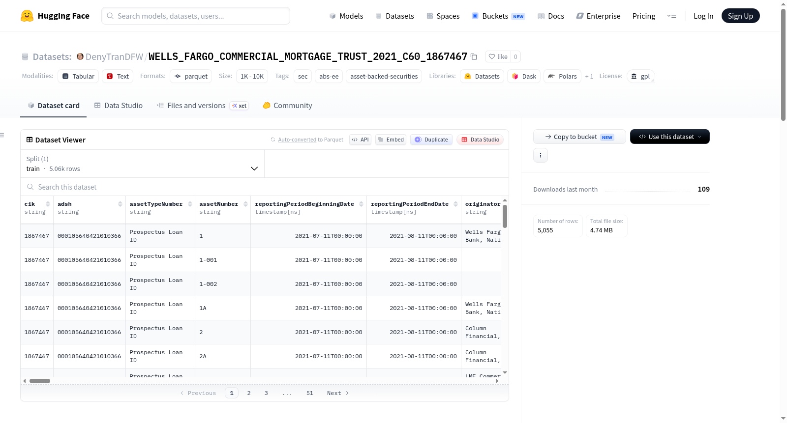Go to the Pricing page

tap(644, 16)
